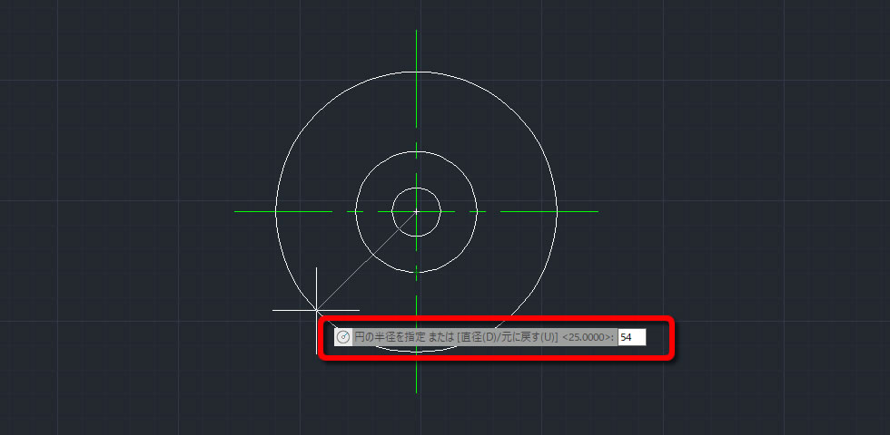The height and width of the screenshot is (435, 890).
Task: Click the "直径(D)" option in the prompt
Action: click(479, 337)
